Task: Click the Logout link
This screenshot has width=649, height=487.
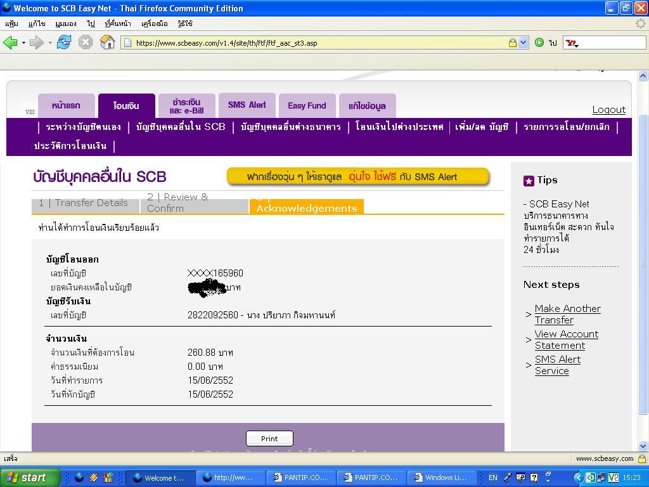Action: pos(609,110)
